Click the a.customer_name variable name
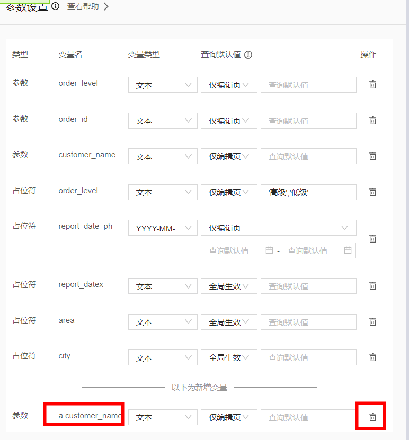 [90, 416]
